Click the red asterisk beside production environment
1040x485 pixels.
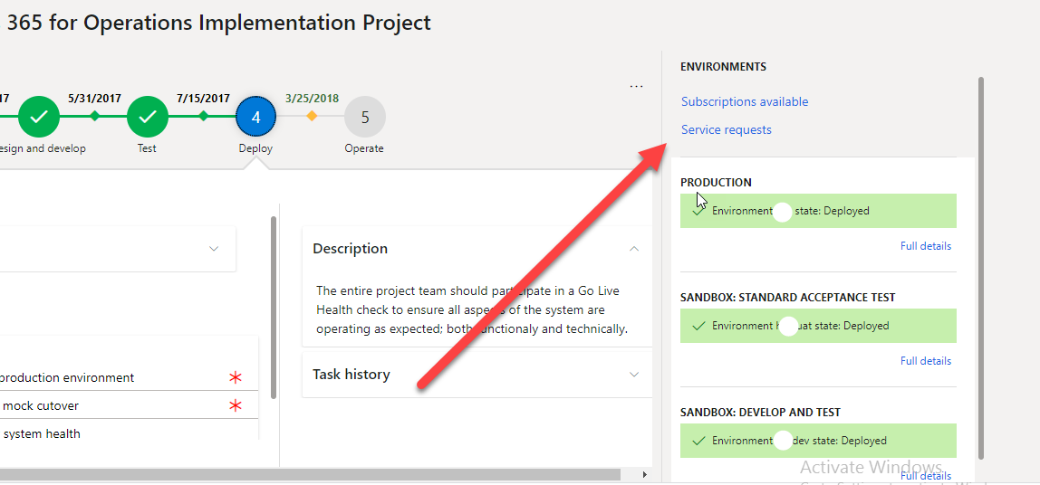pyautogui.click(x=235, y=377)
